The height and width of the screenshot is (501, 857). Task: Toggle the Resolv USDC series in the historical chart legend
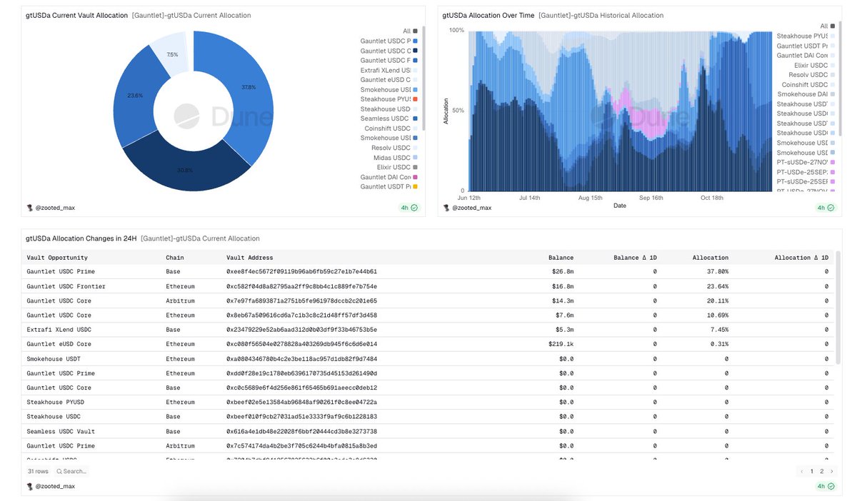coord(809,74)
